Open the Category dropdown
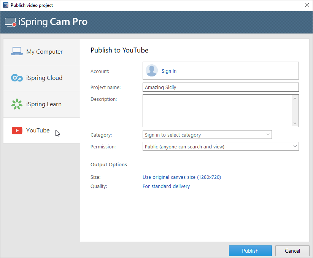 click(207, 135)
